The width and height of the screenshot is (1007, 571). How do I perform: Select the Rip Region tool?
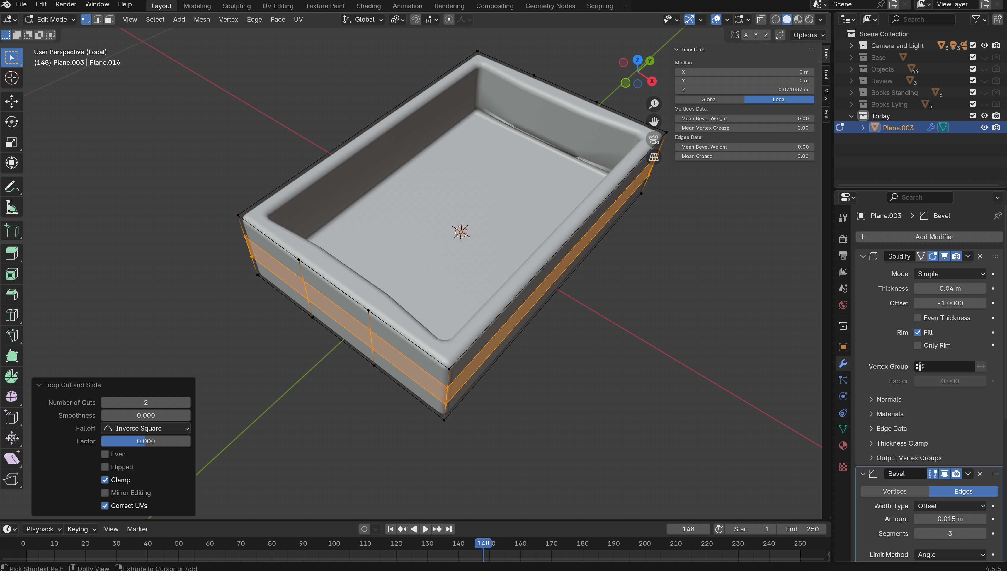point(12,479)
